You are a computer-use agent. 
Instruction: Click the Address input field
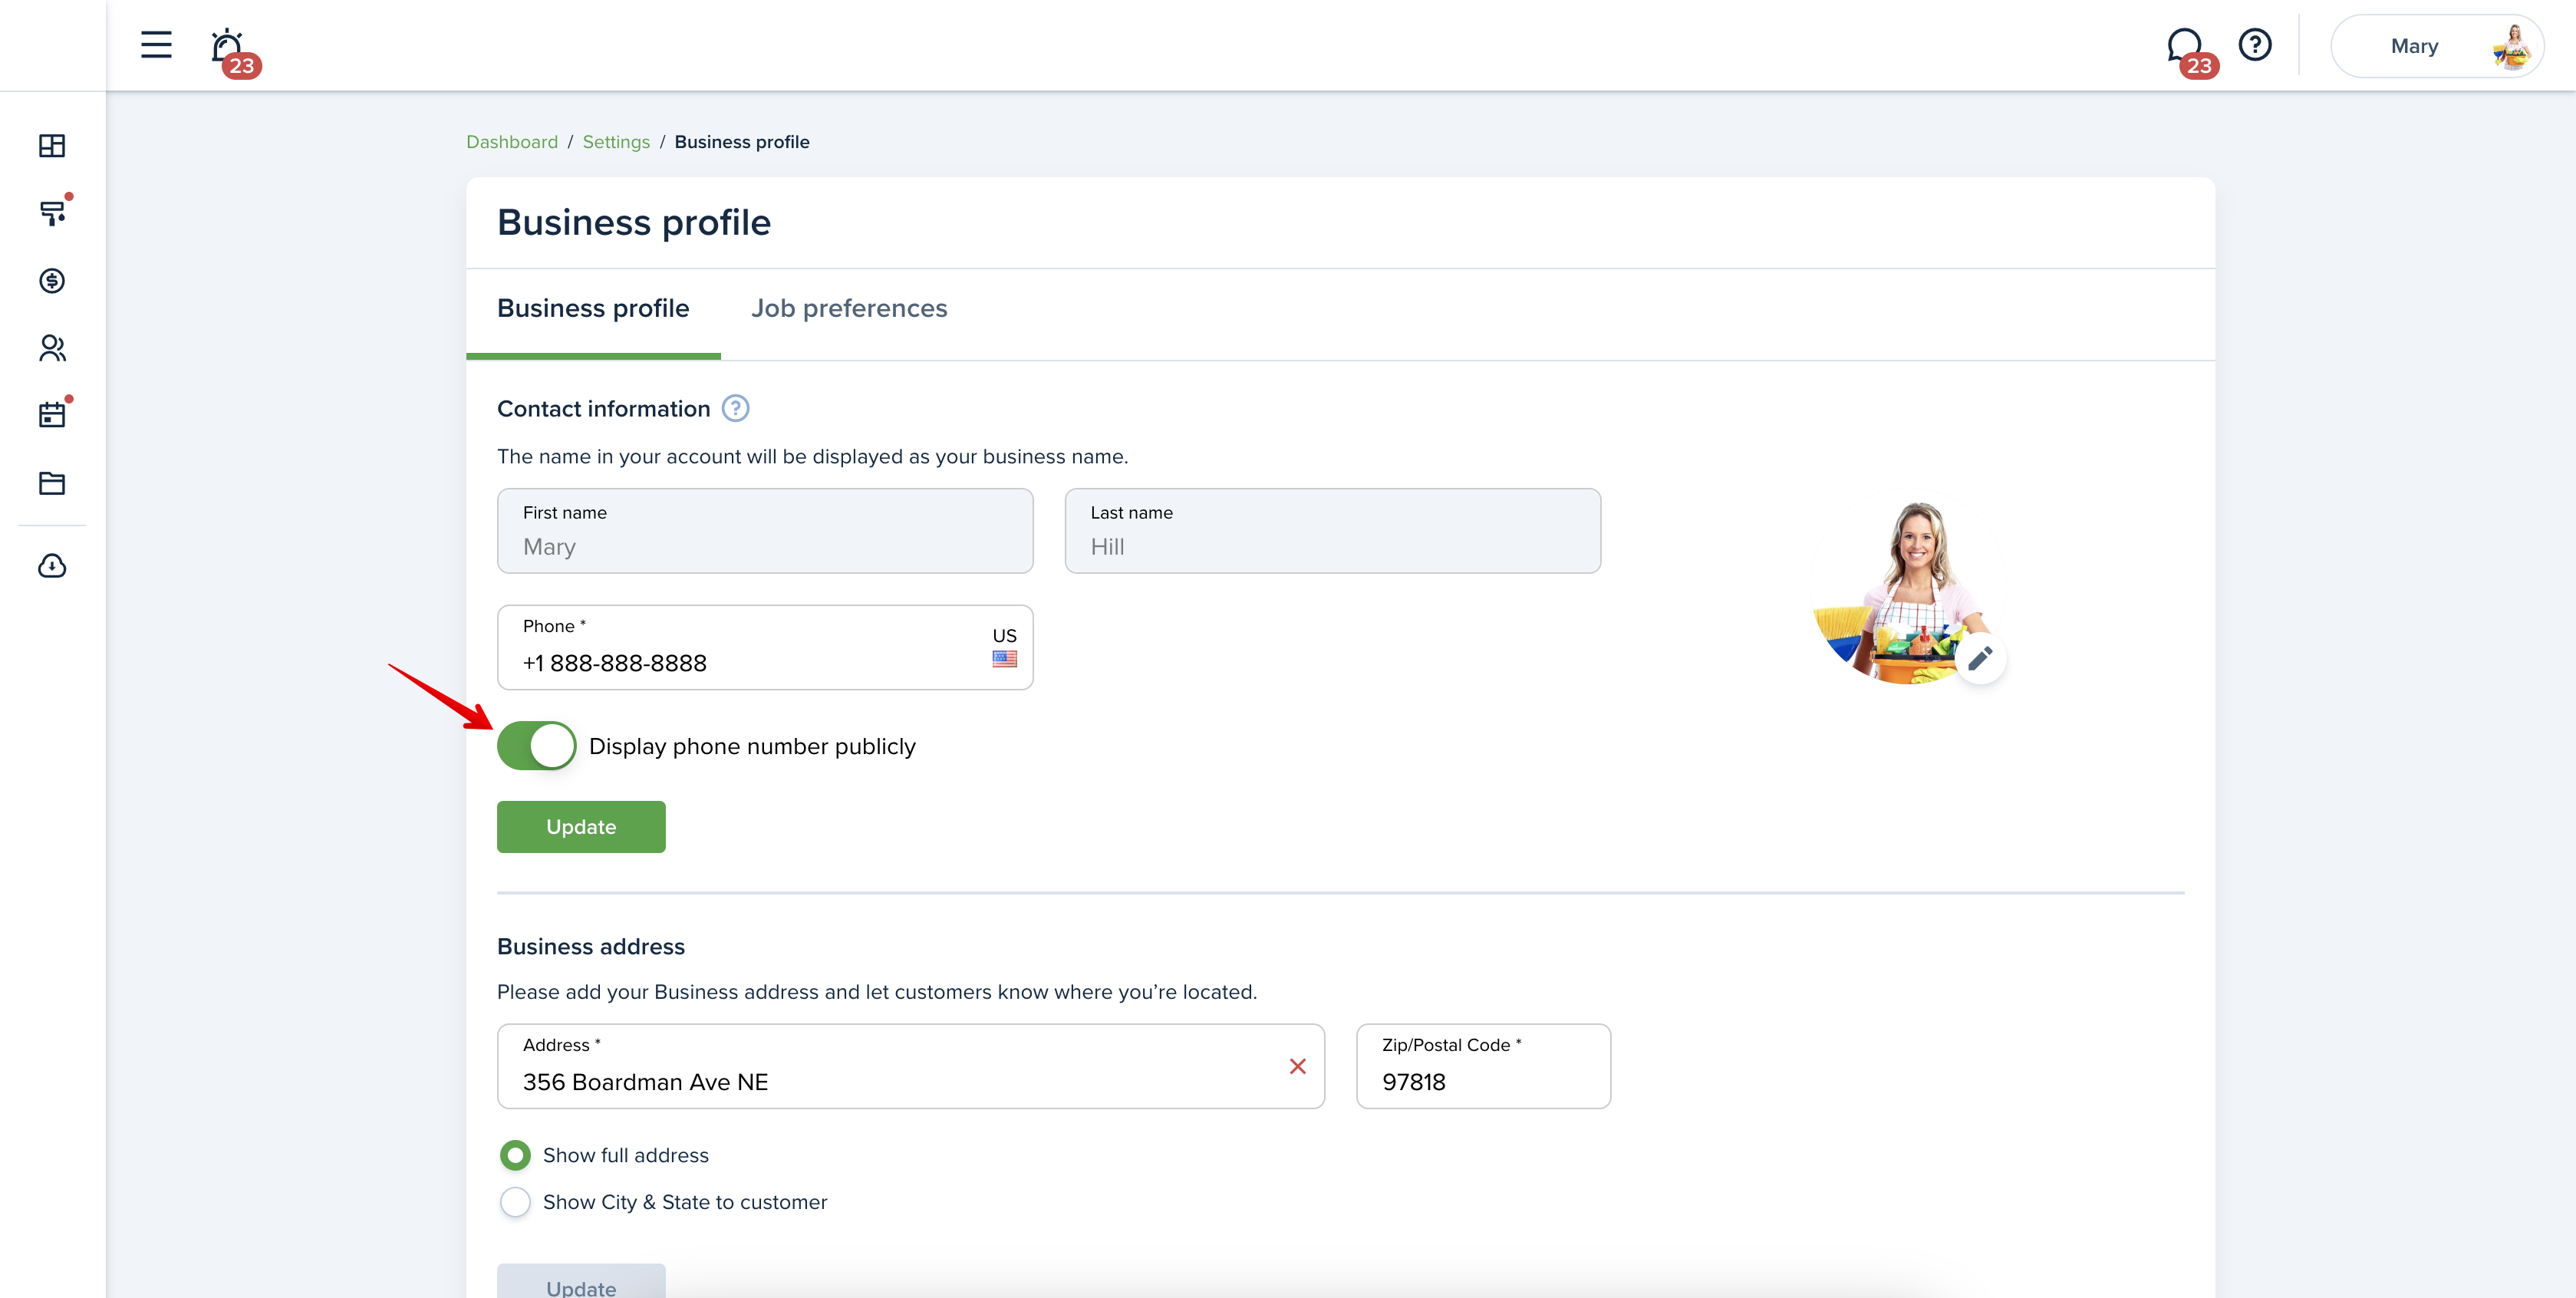point(911,1066)
